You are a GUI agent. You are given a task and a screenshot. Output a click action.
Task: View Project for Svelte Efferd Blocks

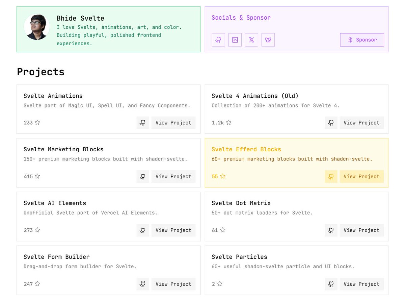pyautogui.click(x=361, y=177)
